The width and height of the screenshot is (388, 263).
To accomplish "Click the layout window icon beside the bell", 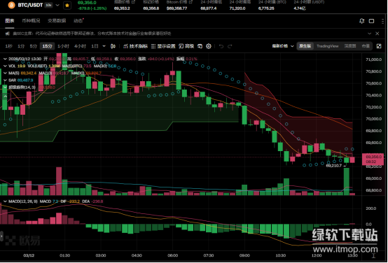I will click(x=371, y=21).
